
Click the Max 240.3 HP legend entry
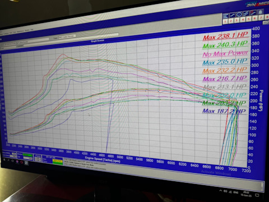point(225,45)
